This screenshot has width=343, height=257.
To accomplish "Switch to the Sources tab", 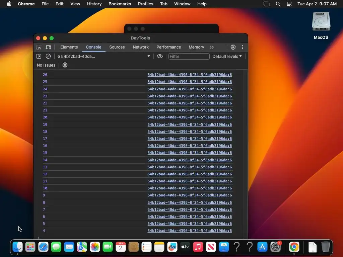I will [x=117, y=47].
